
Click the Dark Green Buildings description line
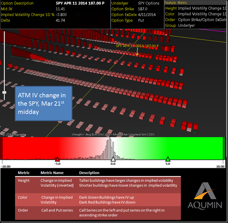click(x=106, y=198)
